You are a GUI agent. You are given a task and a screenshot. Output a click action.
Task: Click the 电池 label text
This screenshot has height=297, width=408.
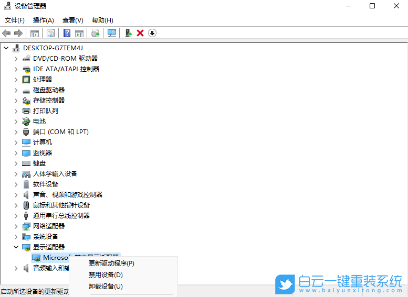coord(39,121)
